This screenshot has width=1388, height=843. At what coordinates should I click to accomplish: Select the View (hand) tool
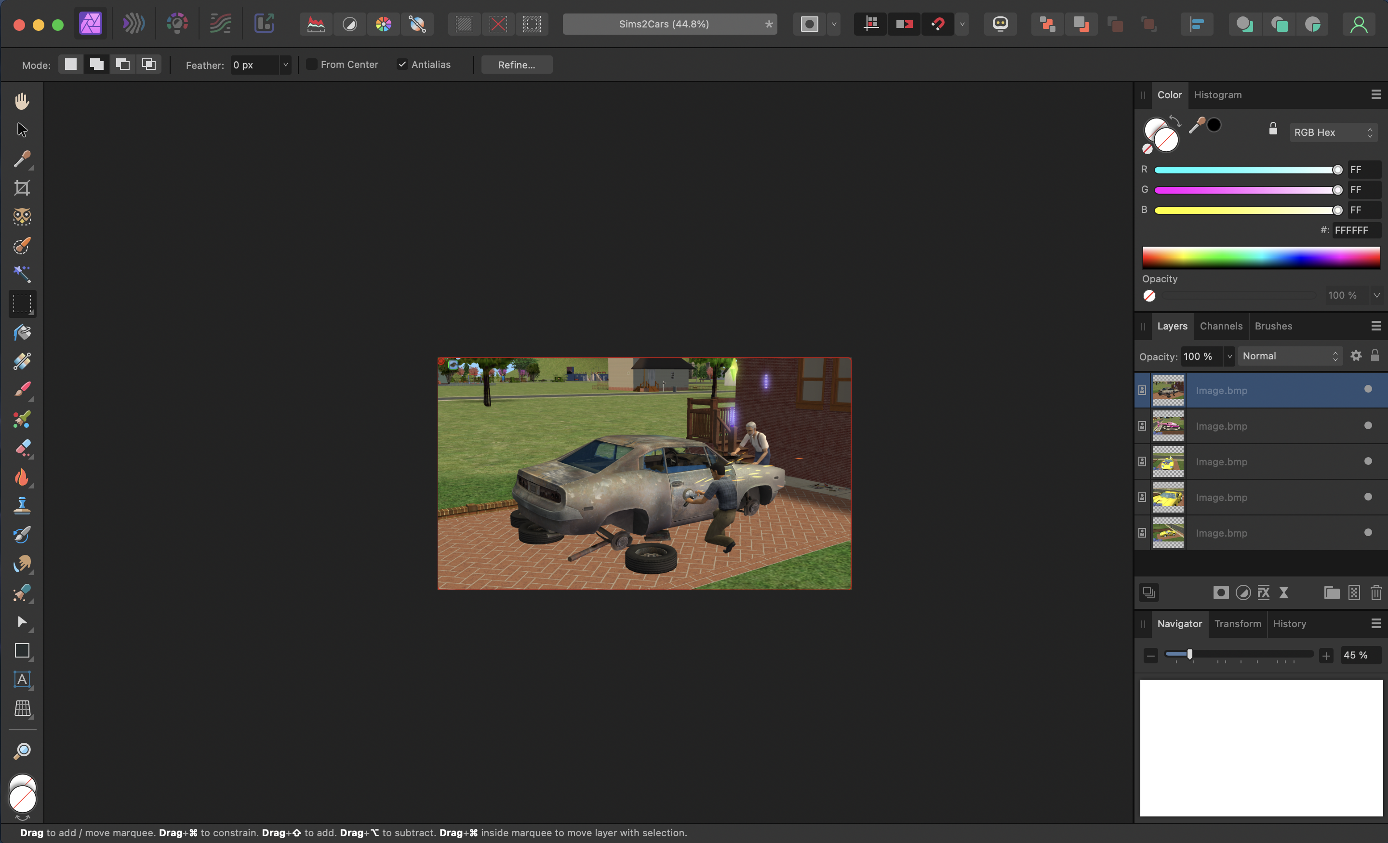coord(22,101)
